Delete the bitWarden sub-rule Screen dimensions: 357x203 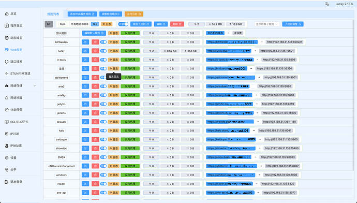(95, 42)
